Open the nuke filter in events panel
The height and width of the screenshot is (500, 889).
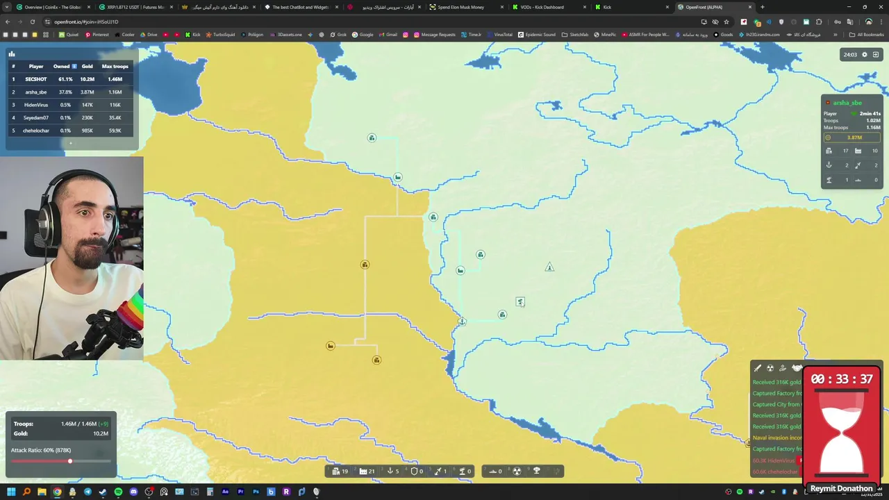(x=770, y=368)
